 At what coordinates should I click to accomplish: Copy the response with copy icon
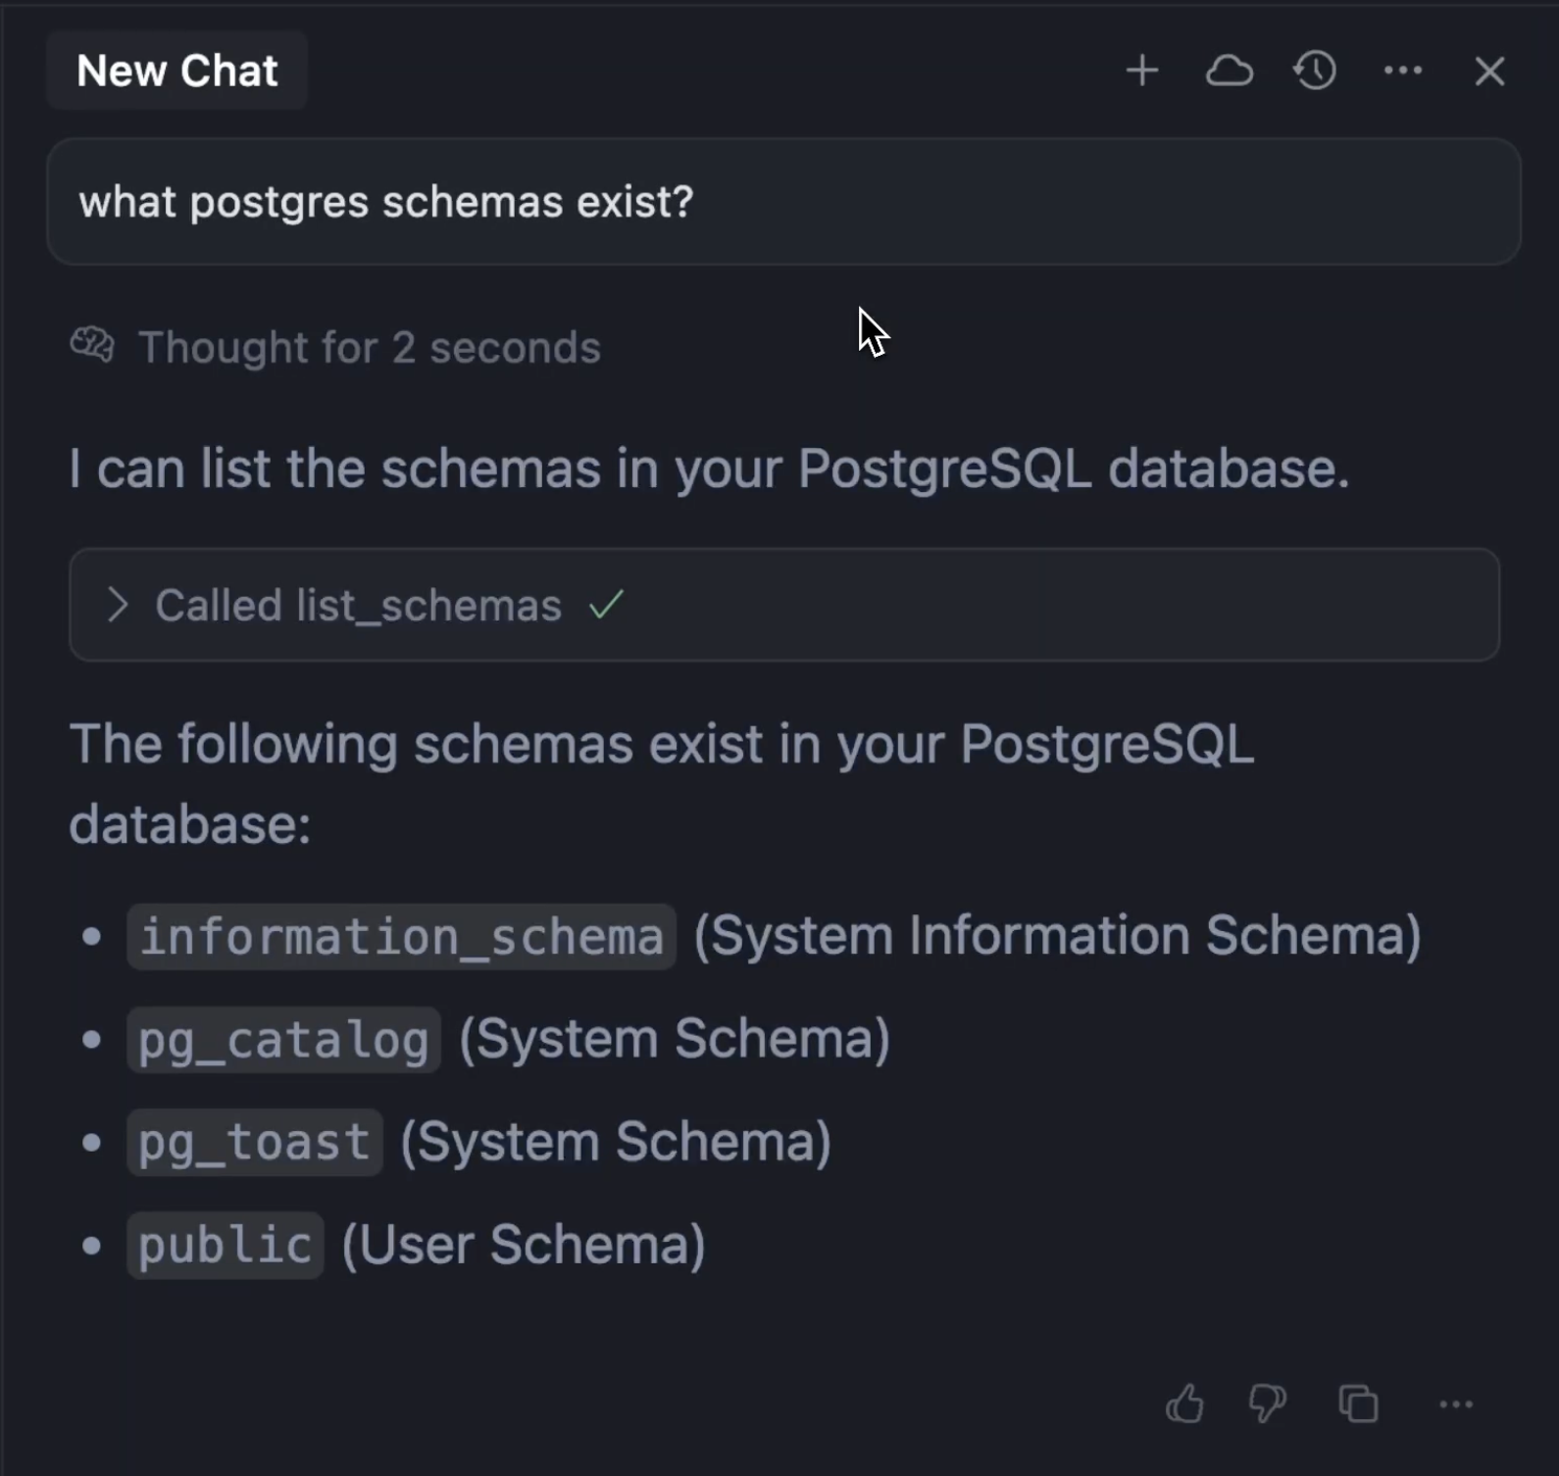(1358, 1404)
